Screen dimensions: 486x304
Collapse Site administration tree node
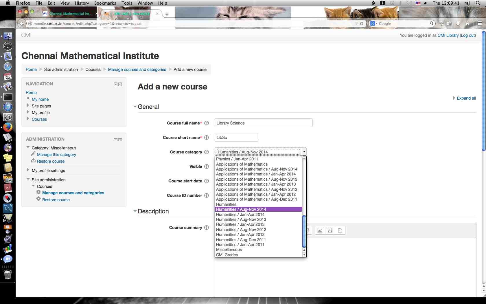pos(28,179)
